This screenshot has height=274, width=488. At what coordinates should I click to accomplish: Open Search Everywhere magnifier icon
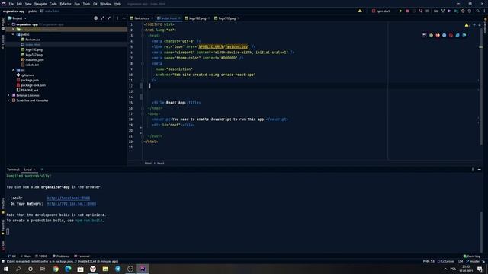click(478, 11)
